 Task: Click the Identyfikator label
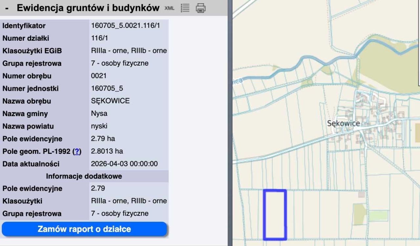pos(24,26)
